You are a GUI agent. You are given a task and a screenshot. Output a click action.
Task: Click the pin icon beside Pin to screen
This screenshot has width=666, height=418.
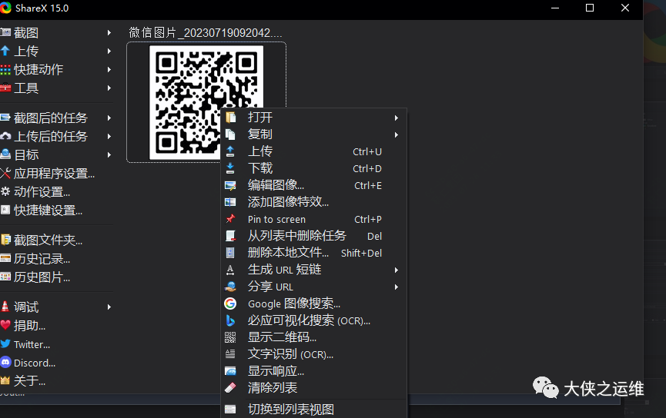[x=230, y=219]
